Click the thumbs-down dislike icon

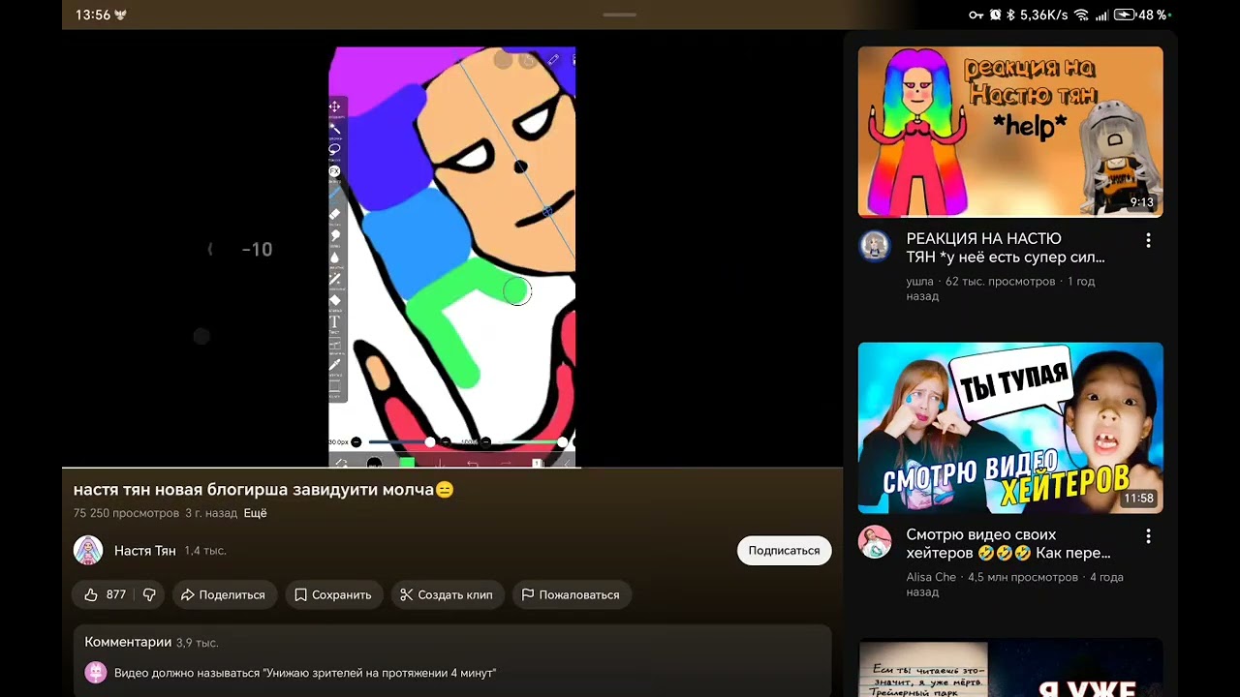pyautogui.click(x=149, y=594)
